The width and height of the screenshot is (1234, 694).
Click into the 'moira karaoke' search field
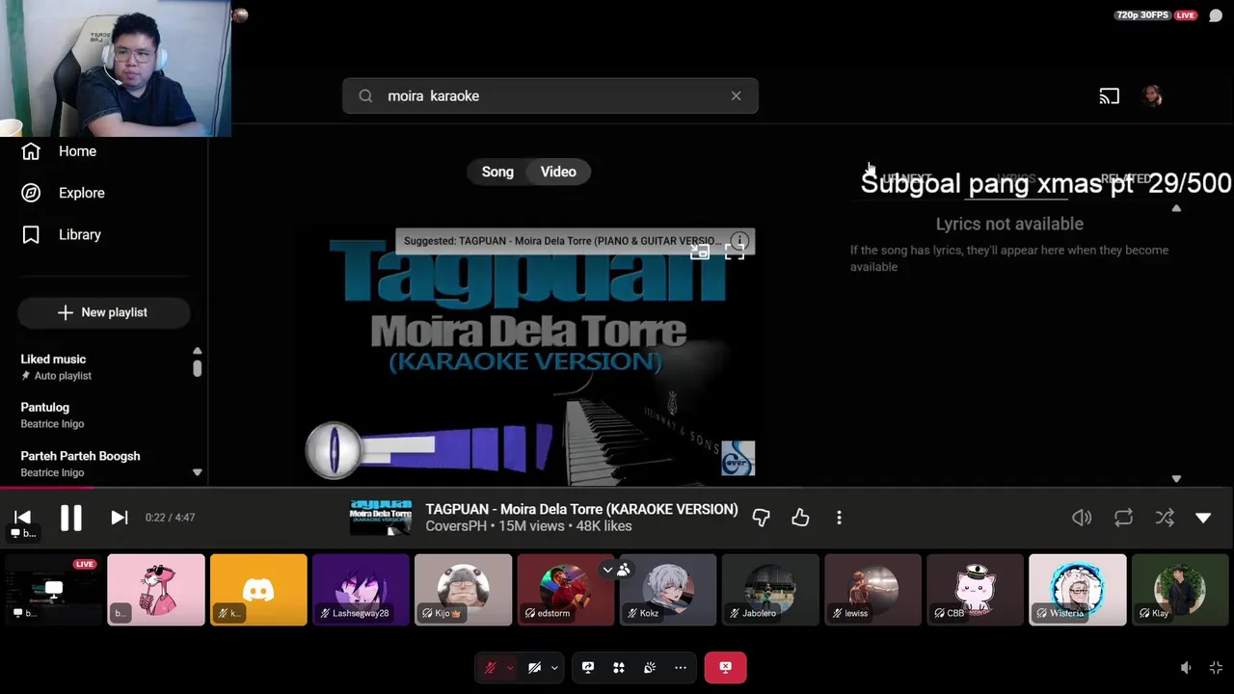point(550,95)
